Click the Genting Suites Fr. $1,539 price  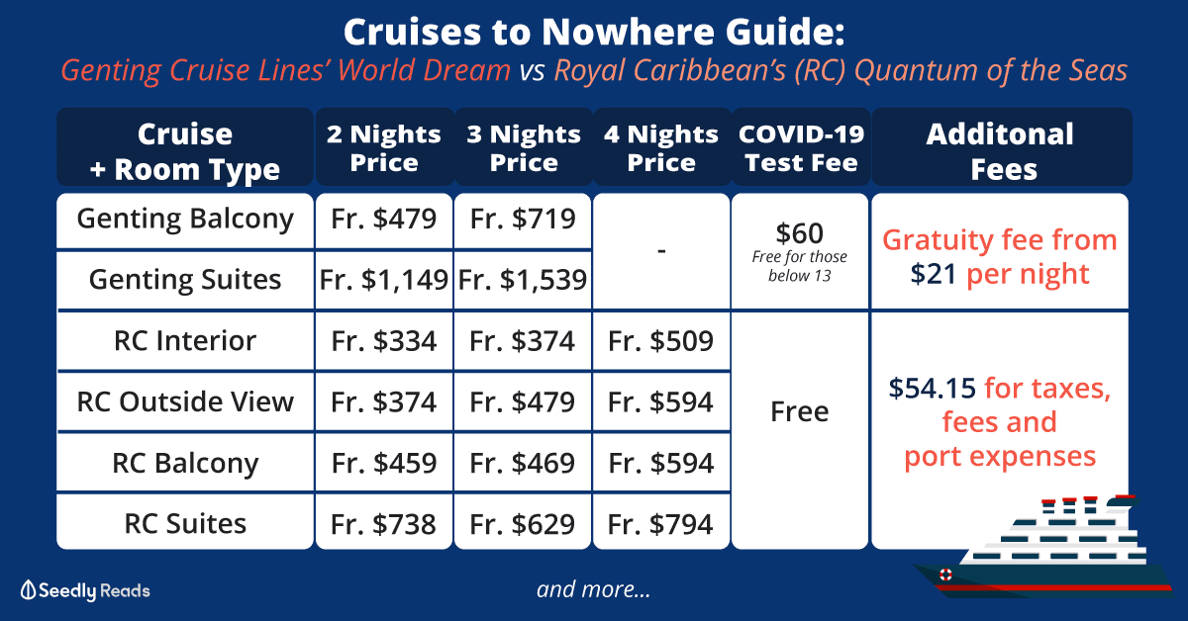point(523,281)
